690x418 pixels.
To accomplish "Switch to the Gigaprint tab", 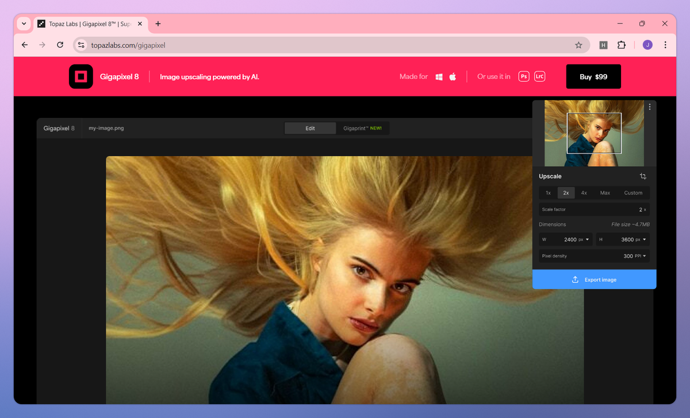I will point(362,128).
